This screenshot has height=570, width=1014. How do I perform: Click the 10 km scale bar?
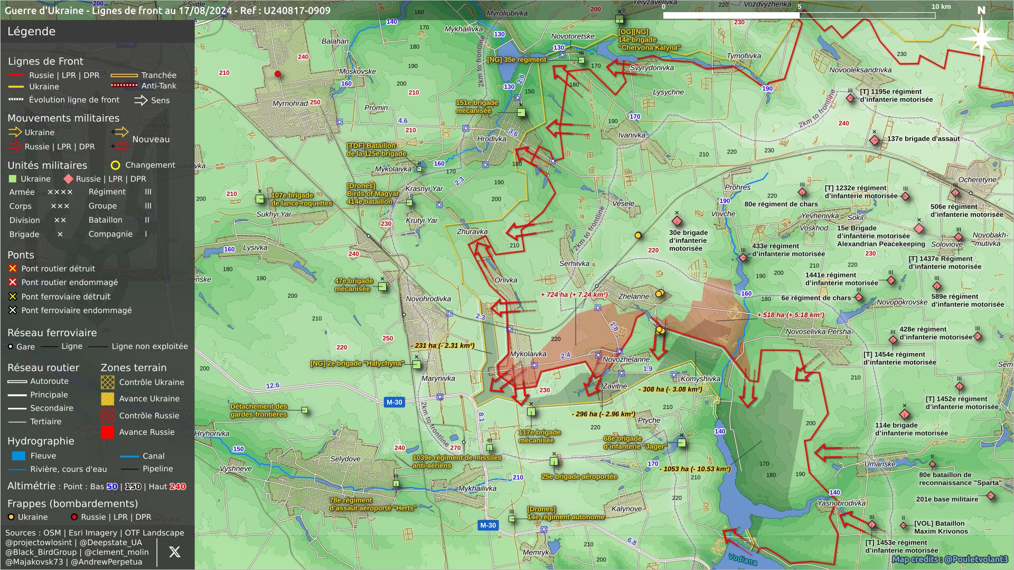[x=799, y=15]
